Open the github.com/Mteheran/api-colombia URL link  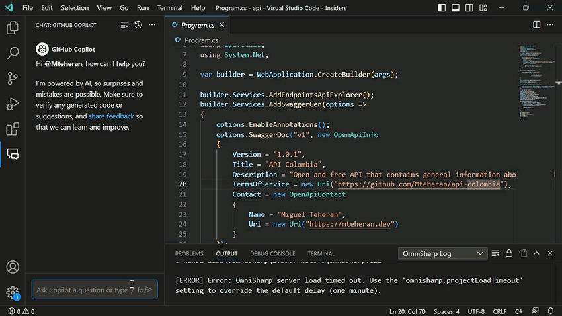coord(419,184)
